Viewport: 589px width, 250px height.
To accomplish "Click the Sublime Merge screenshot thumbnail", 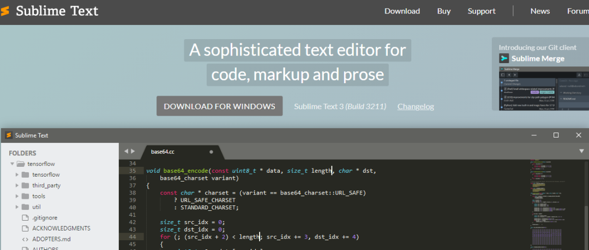I will [x=544, y=89].
